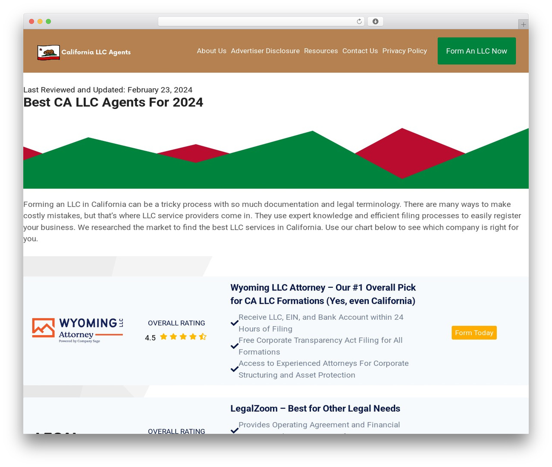Open Wyoming LLC Attorney #1 Overall Pick heading
The height and width of the screenshot is (467, 552).
coord(323,294)
